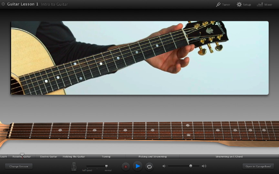Click the Change Lesson button
Screen dimensions: 279x174
(x=19, y=166)
